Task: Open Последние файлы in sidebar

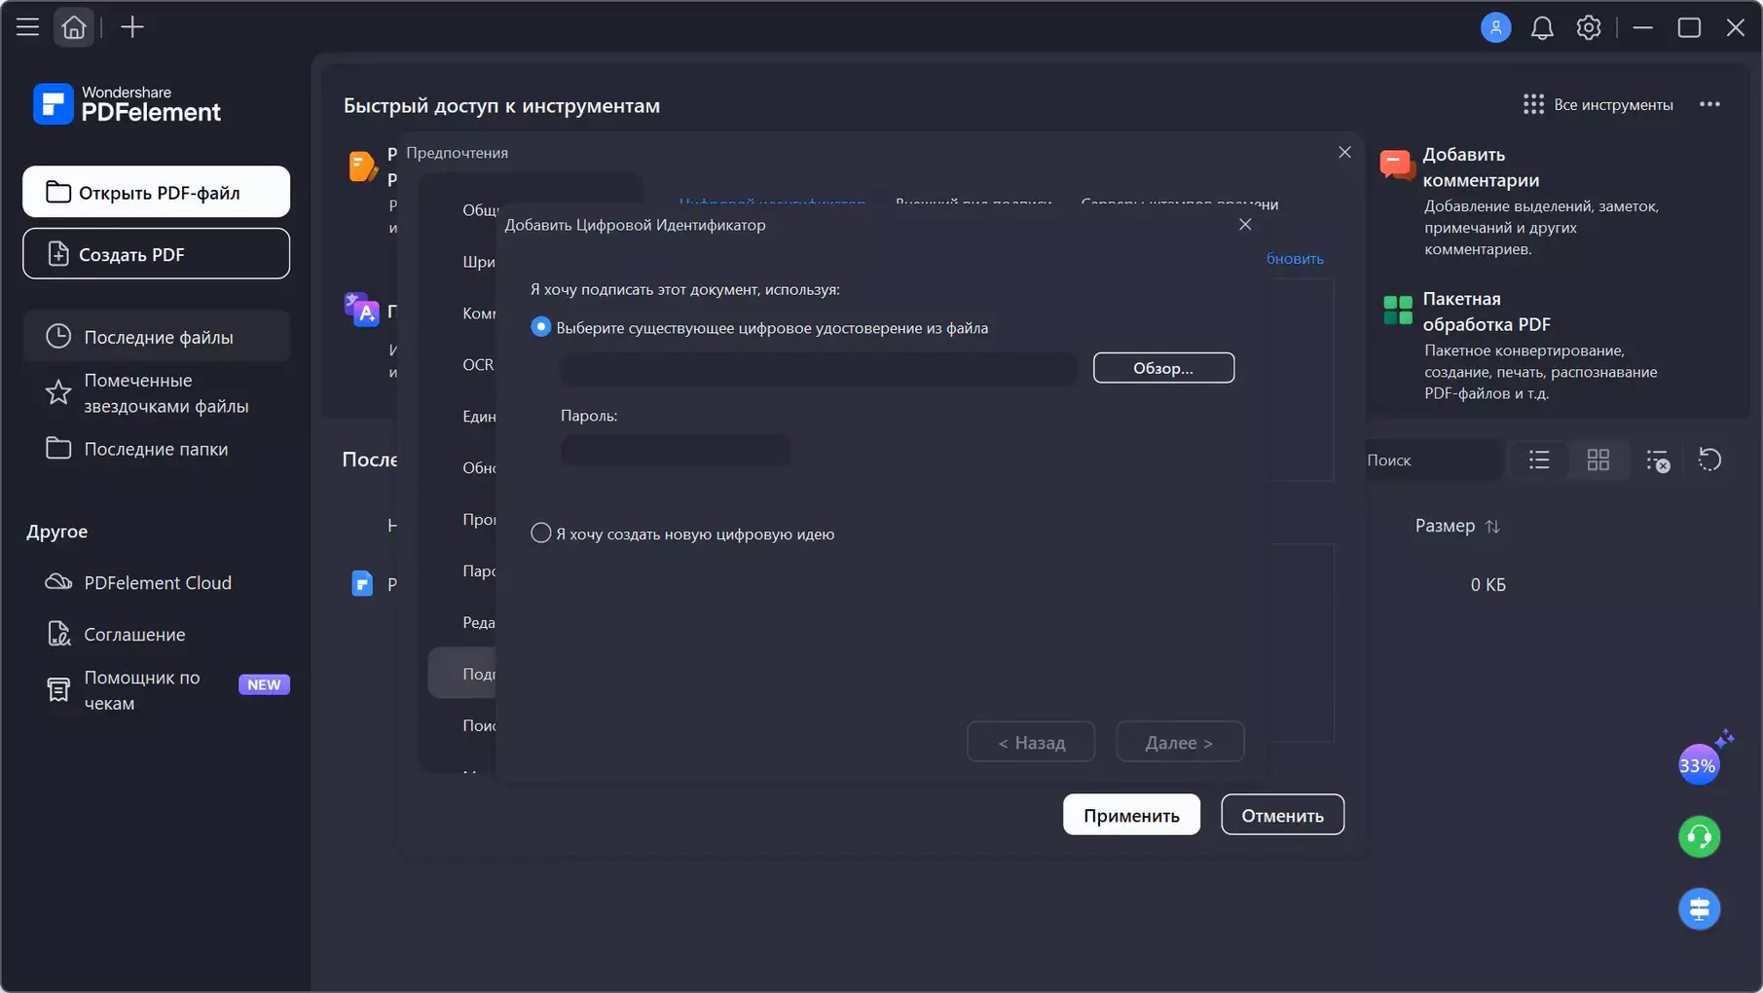Action: click(x=158, y=337)
